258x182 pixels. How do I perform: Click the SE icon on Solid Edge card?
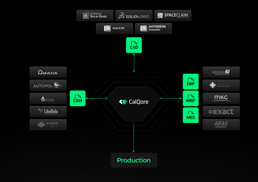[x=86, y=15]
